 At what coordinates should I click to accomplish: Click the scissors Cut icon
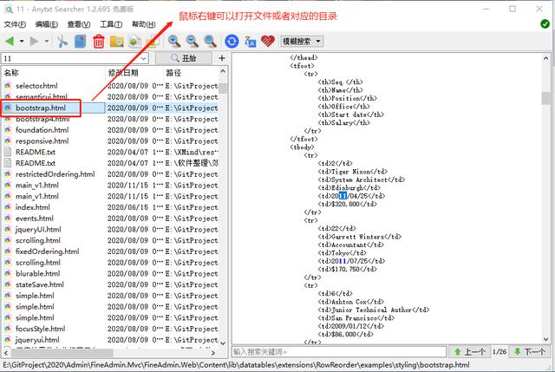point(62,42)
